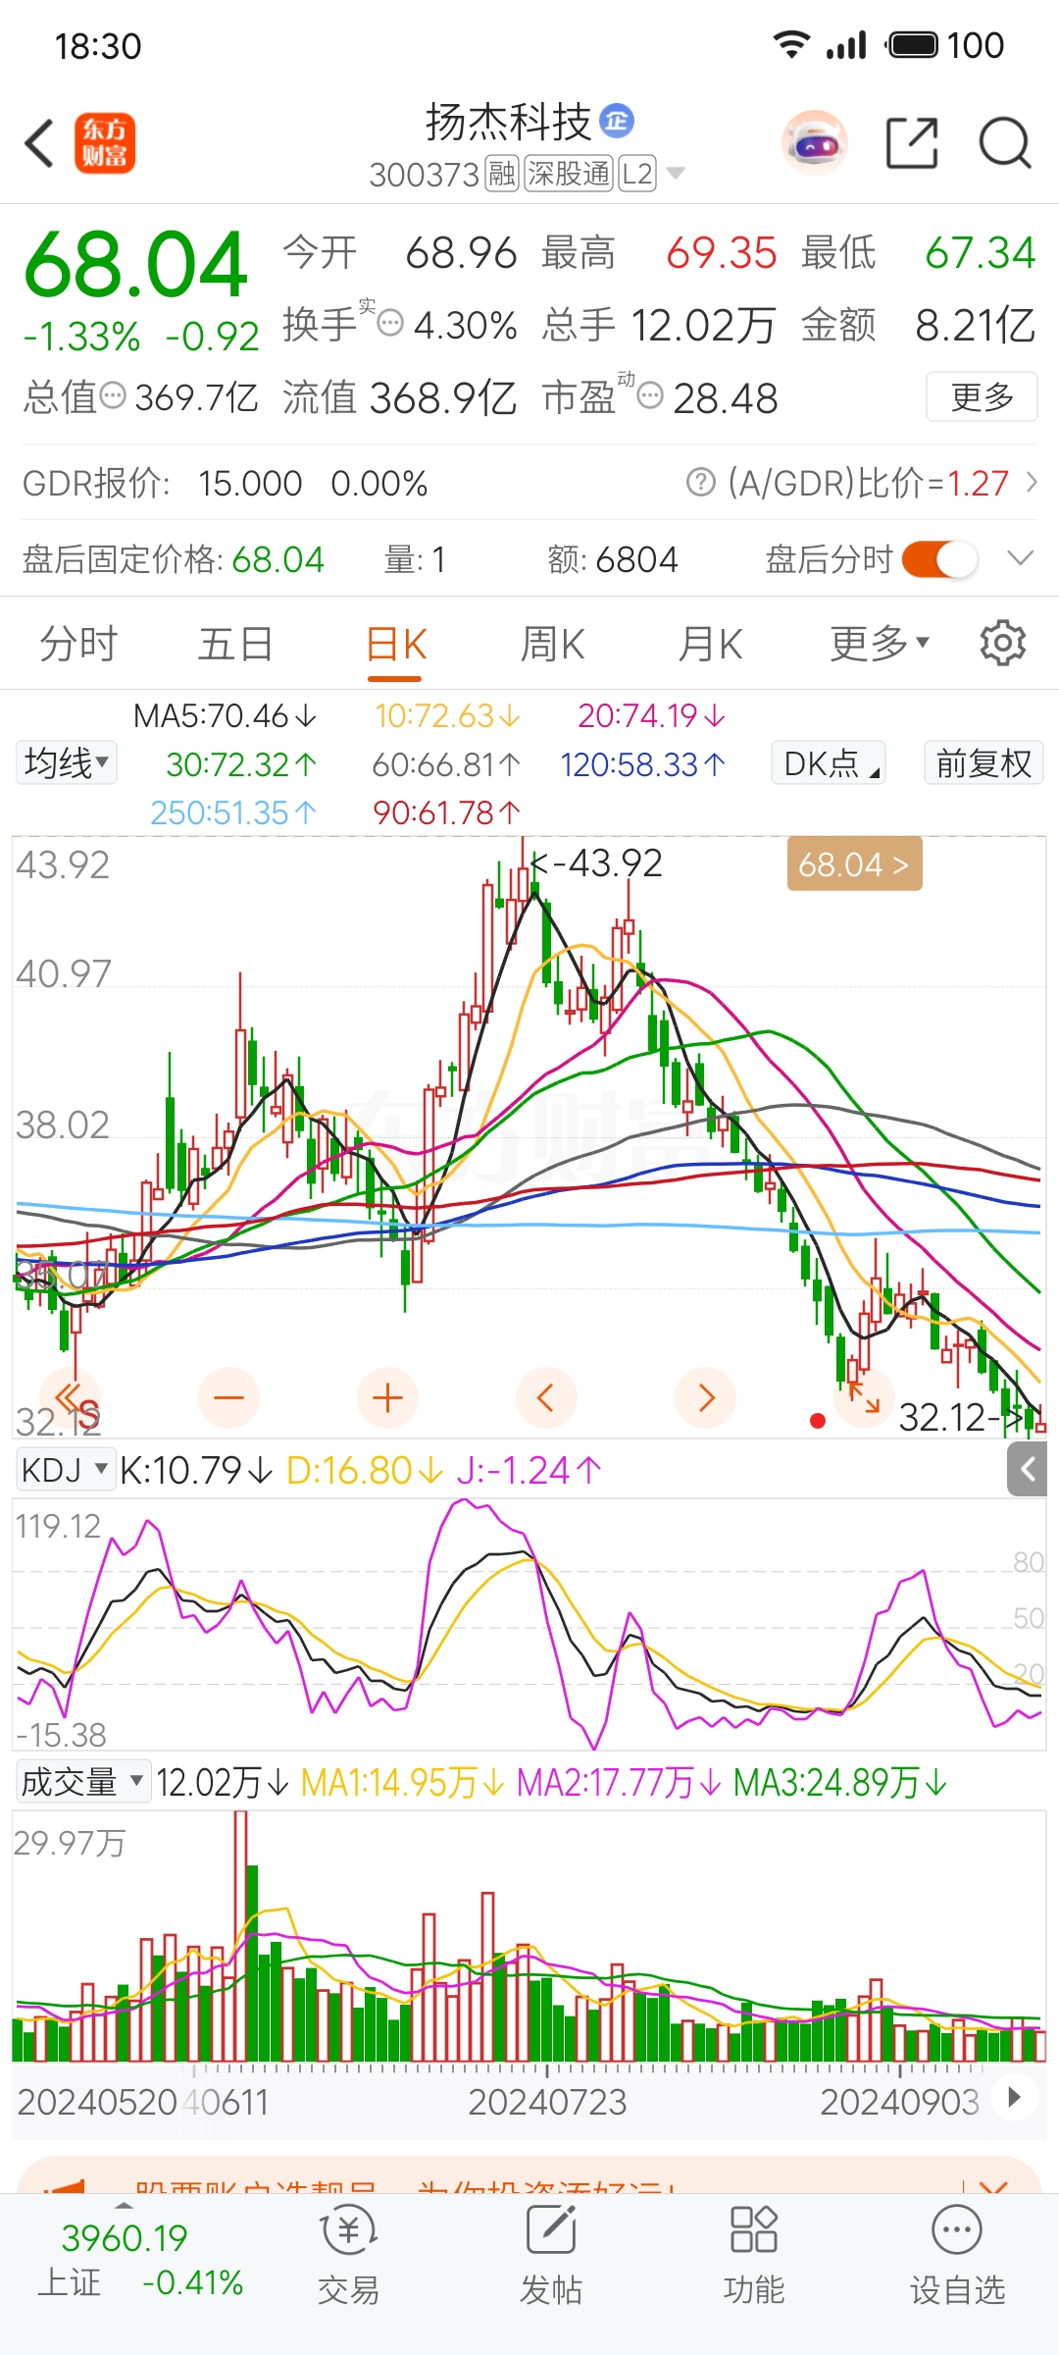Open GDR ratio details chevron
The image size is (1059, 2355).
(x=1032, y=482)
